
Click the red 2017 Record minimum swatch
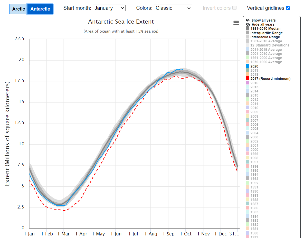[247, 79]
